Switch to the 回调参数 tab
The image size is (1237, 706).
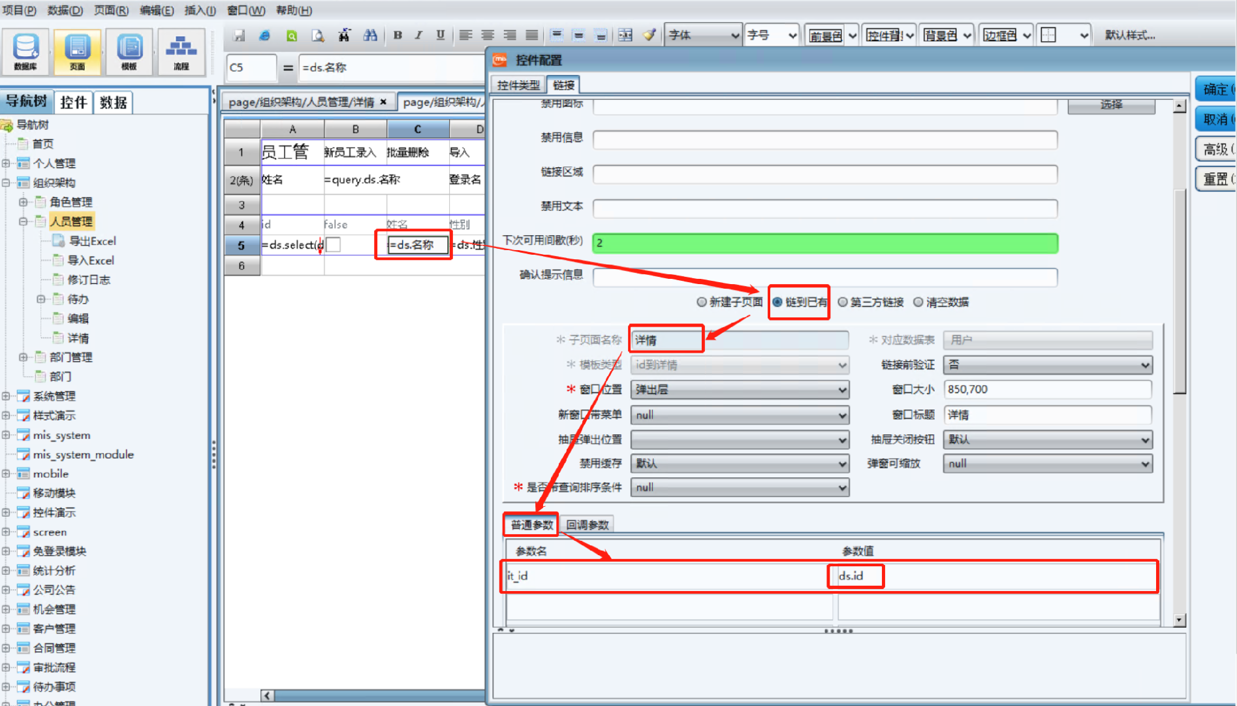point(587,524)
